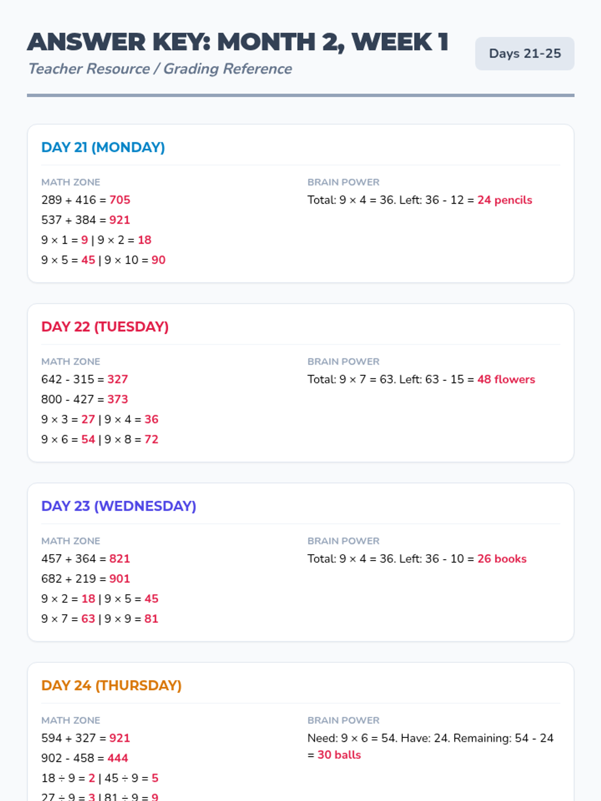The width and height of the screenshot is (601, 801).
Task: Click the Teacher Resource subtitle text
Action: click(x=160, y=69)
